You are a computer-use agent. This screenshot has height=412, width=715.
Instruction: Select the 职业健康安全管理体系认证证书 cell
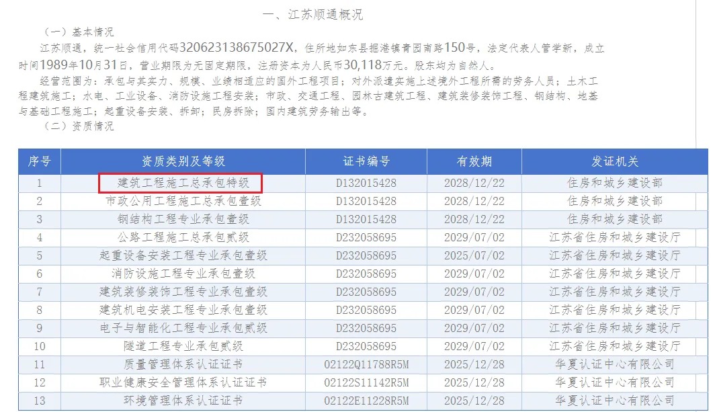(183, 382)
